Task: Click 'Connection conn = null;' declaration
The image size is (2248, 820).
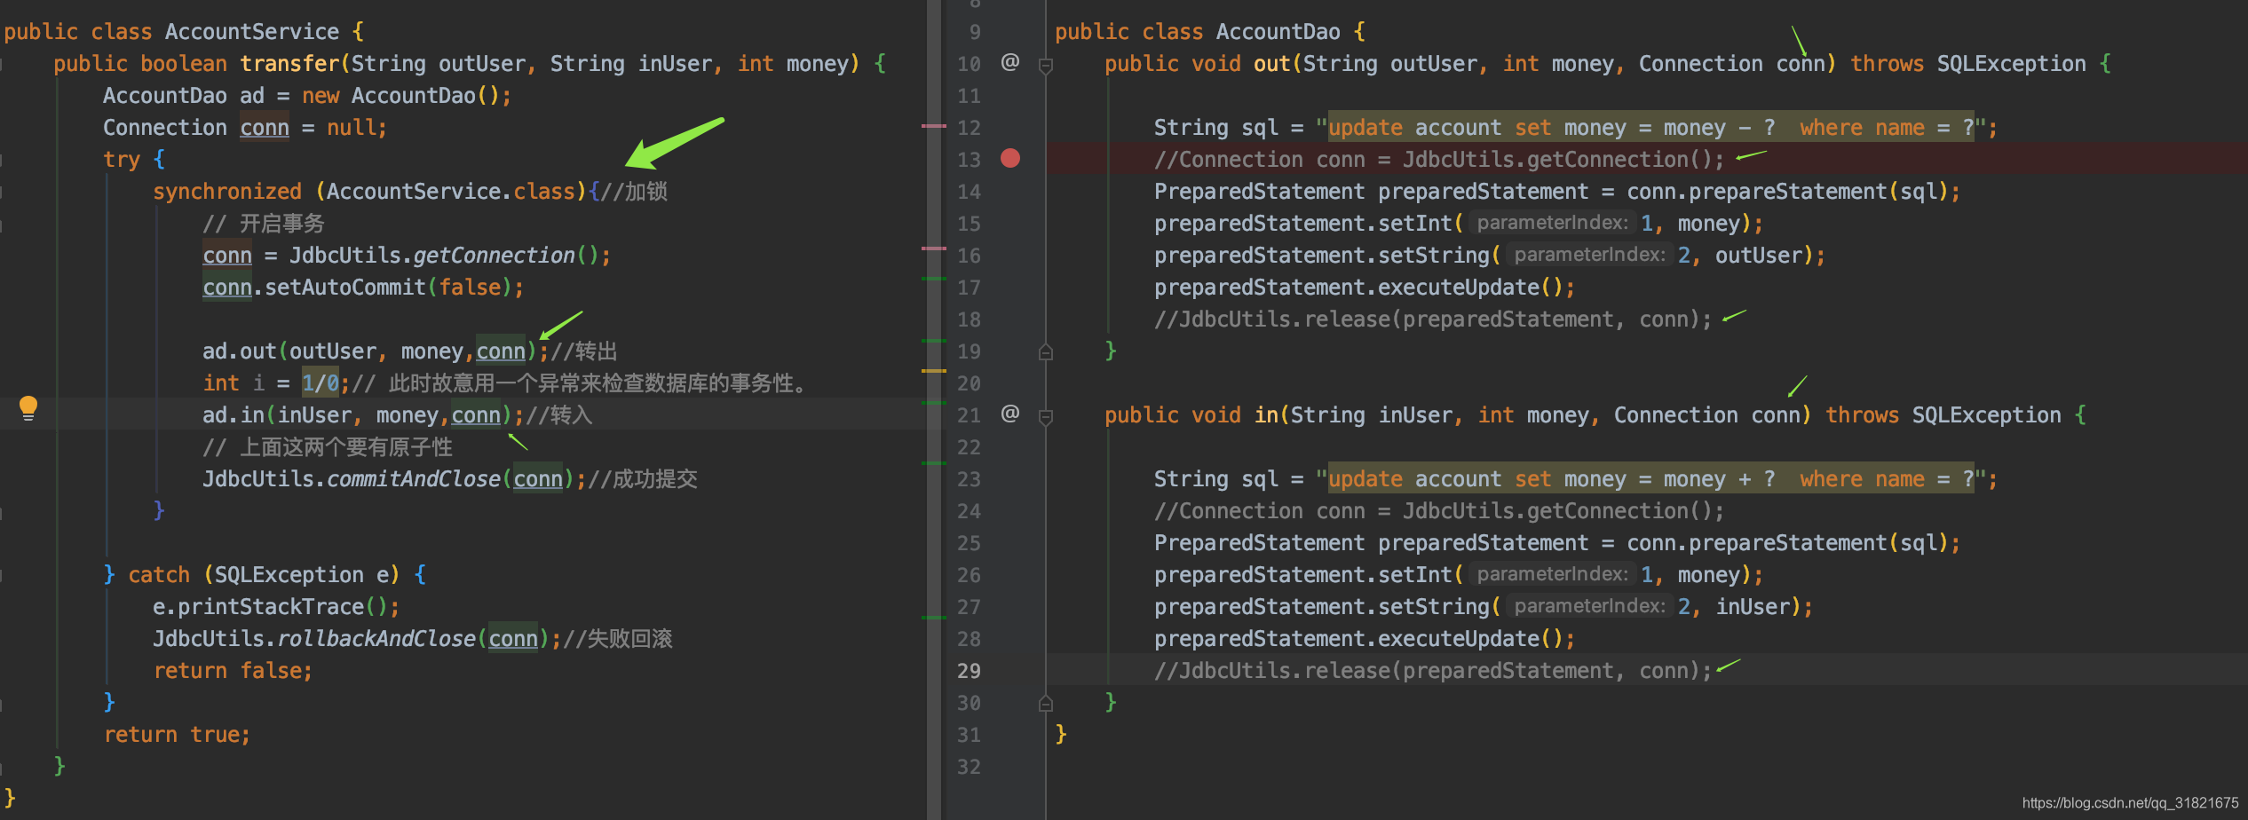Action: (245, 128)
